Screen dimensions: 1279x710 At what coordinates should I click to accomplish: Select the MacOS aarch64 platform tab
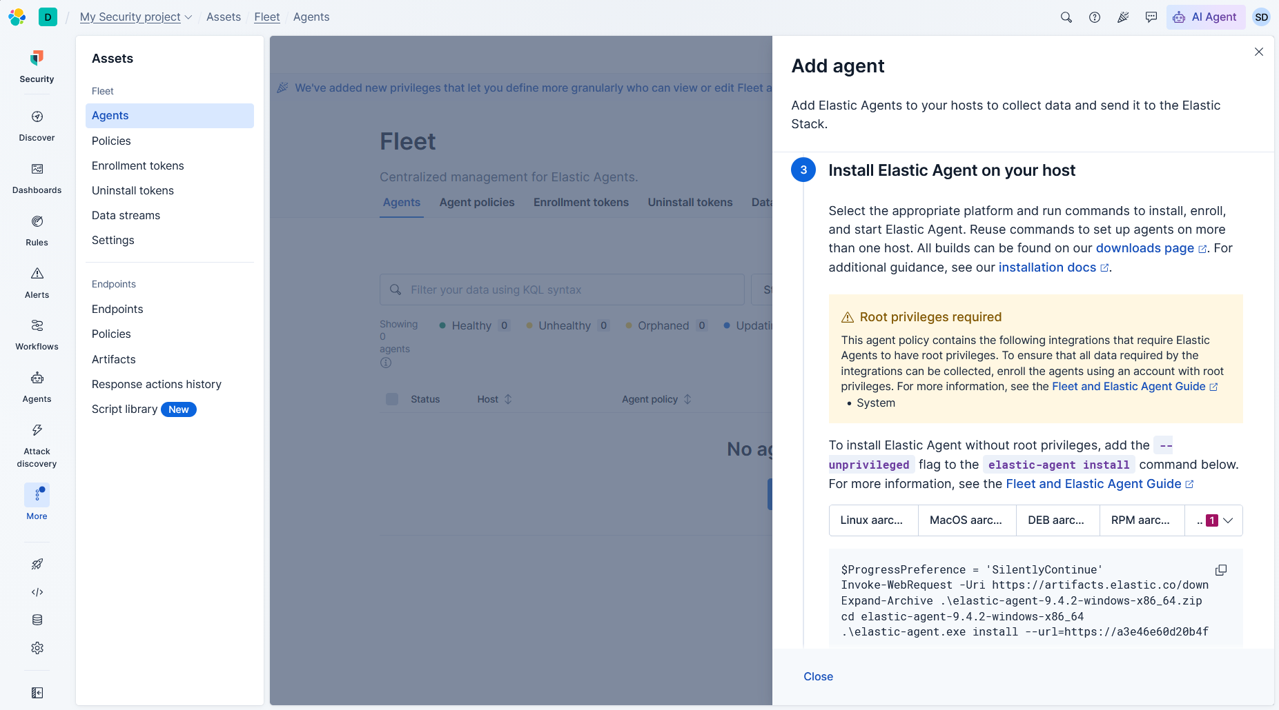[966, 520]
